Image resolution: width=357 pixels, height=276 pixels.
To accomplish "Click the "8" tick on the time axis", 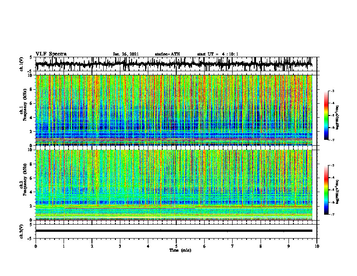I will (x=261, y=246).
